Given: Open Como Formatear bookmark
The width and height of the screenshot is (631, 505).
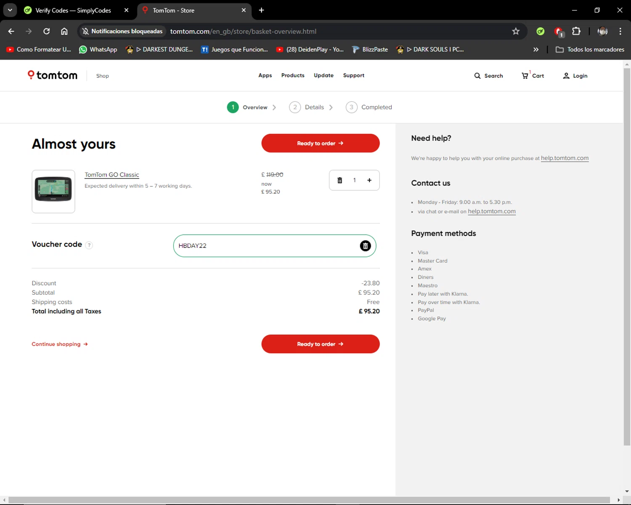Looking at the screenshot, I should click(x=39, y=49).
